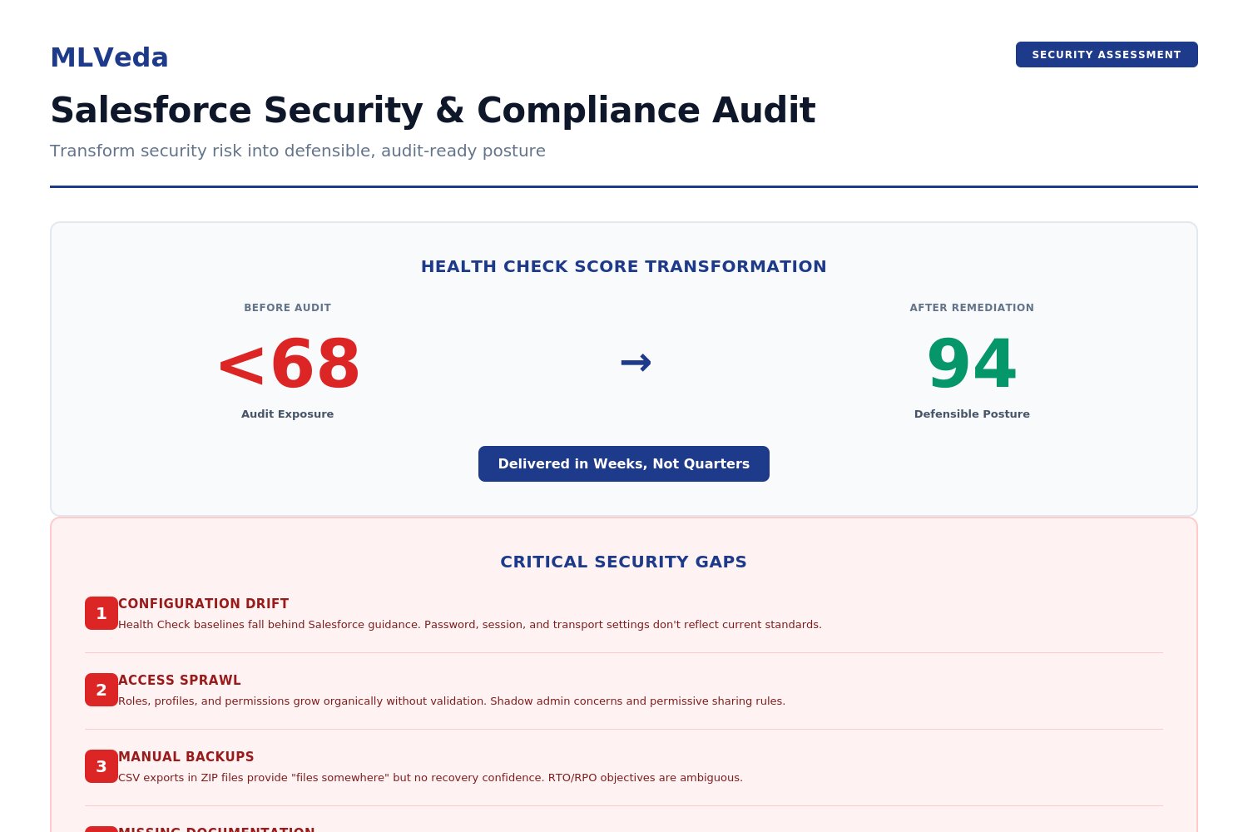Click the Audit Exposure caption
The width and height of the screenshot is (1248, 832).
287,414
